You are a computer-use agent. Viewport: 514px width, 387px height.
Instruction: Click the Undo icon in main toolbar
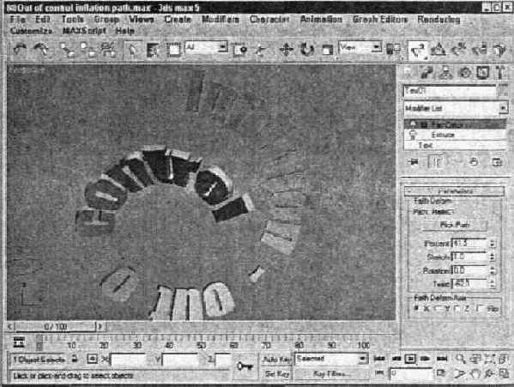tap(20, 50)
